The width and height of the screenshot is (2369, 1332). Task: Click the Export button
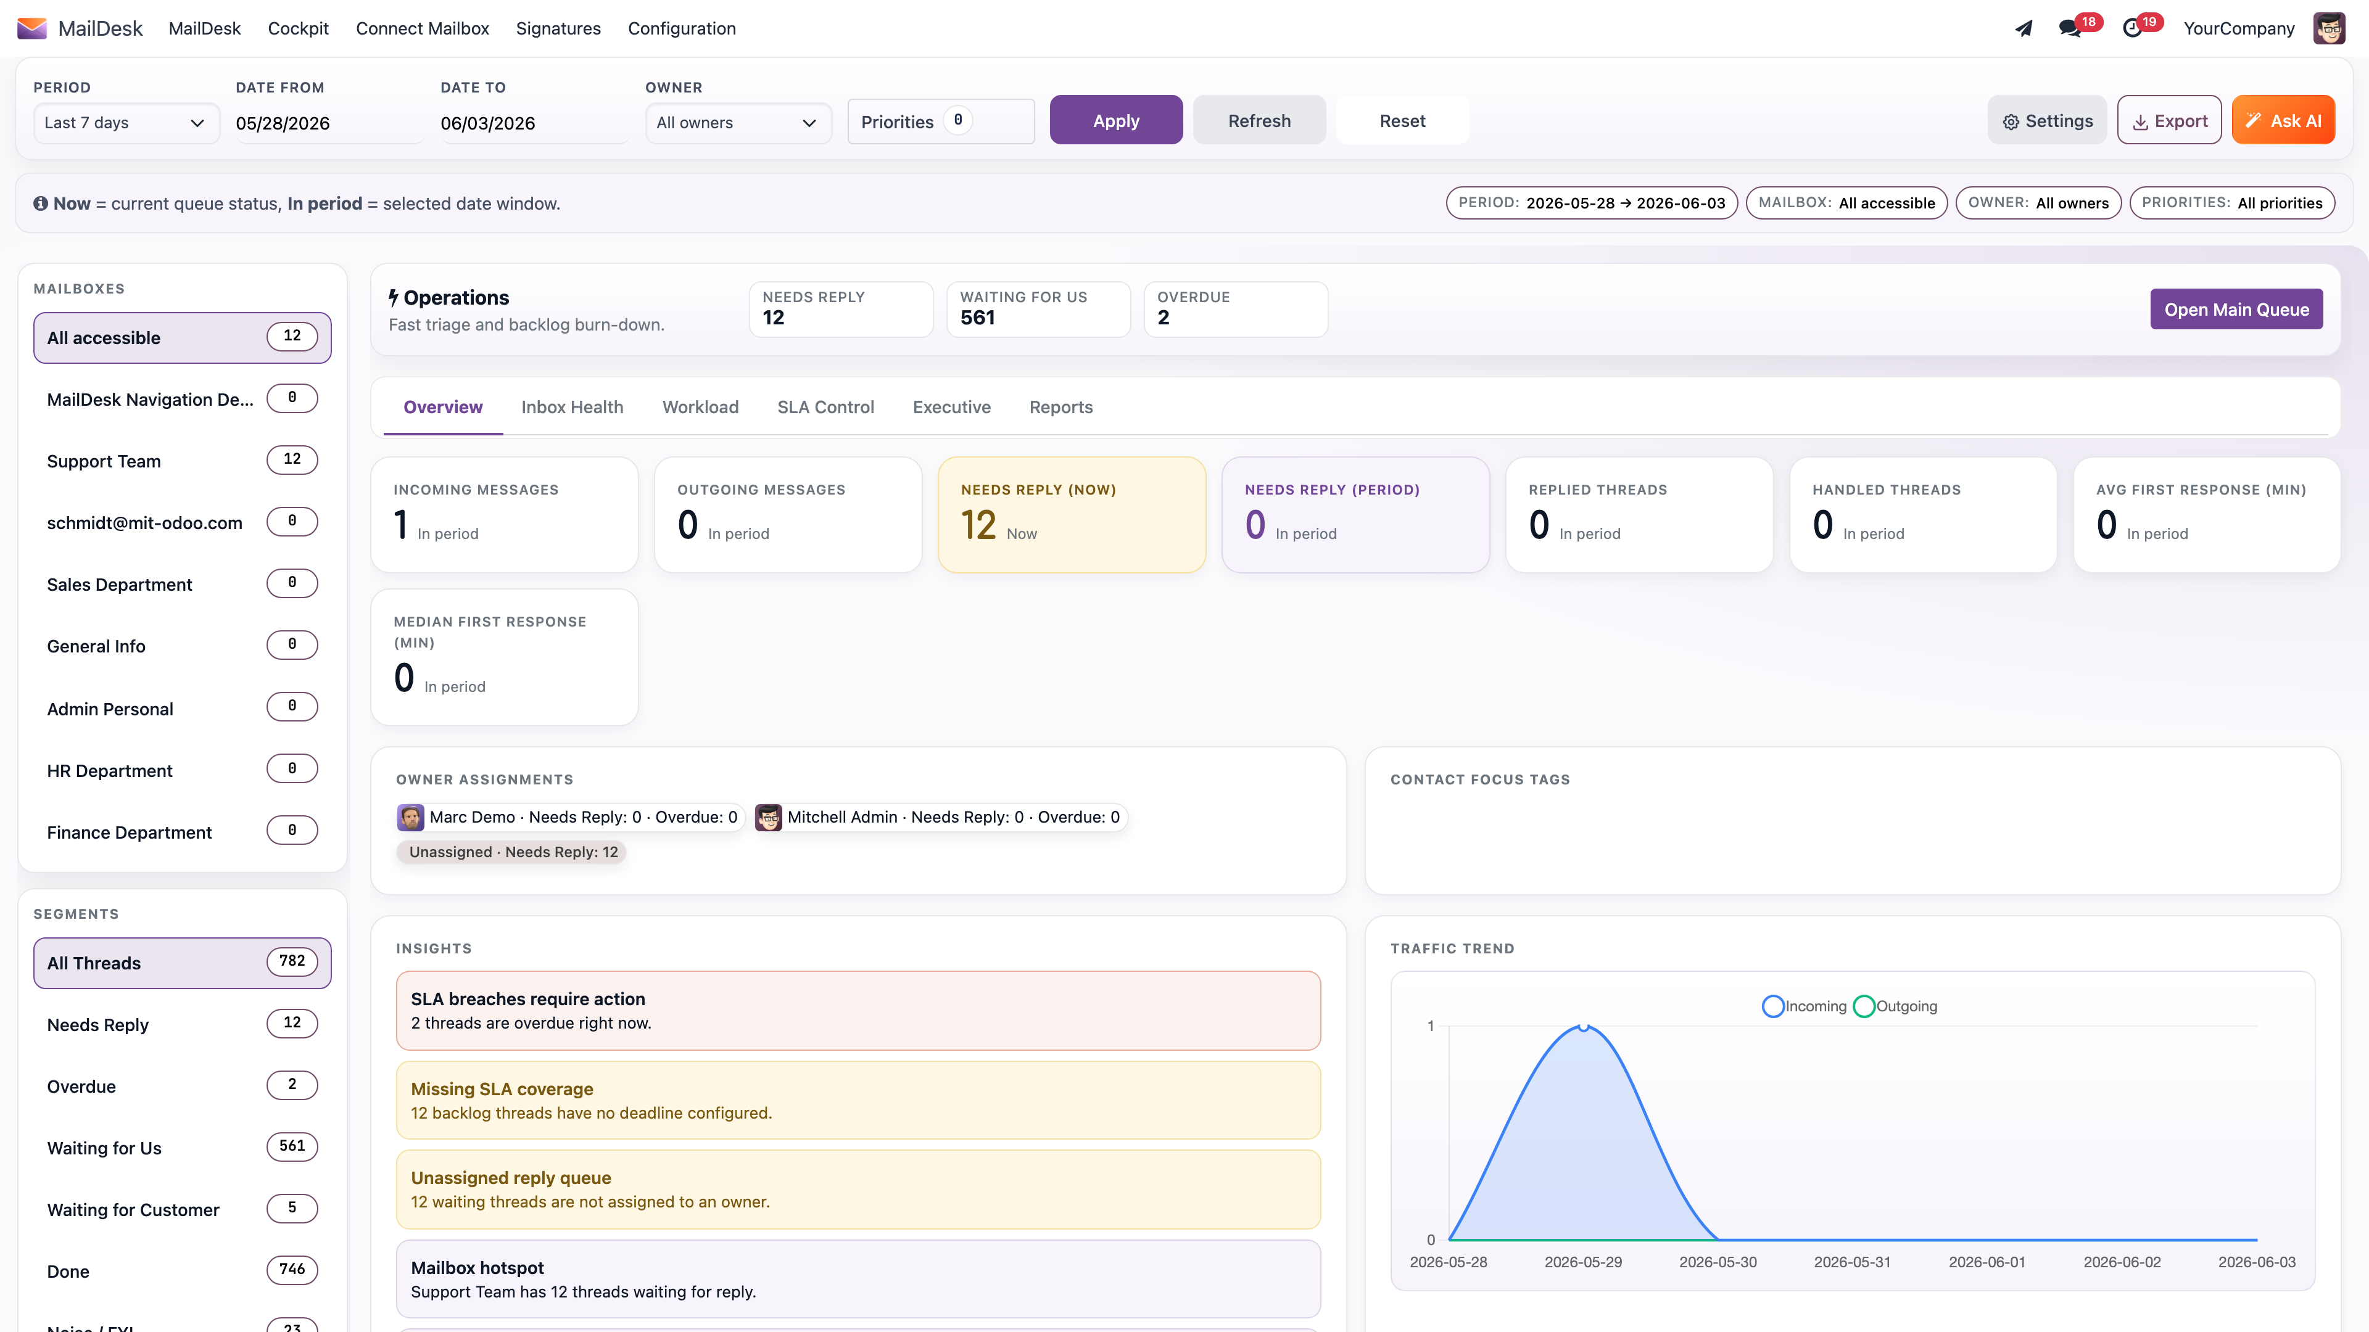[2170, 120]
